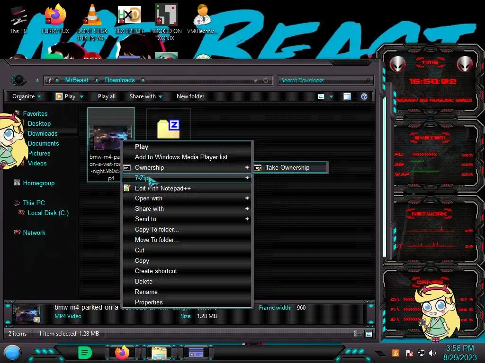Image resolution: width=485 pixels, height=363 pixels.
Task: Choose Create shortcut from context menu
Action: [x=188, y=271]
